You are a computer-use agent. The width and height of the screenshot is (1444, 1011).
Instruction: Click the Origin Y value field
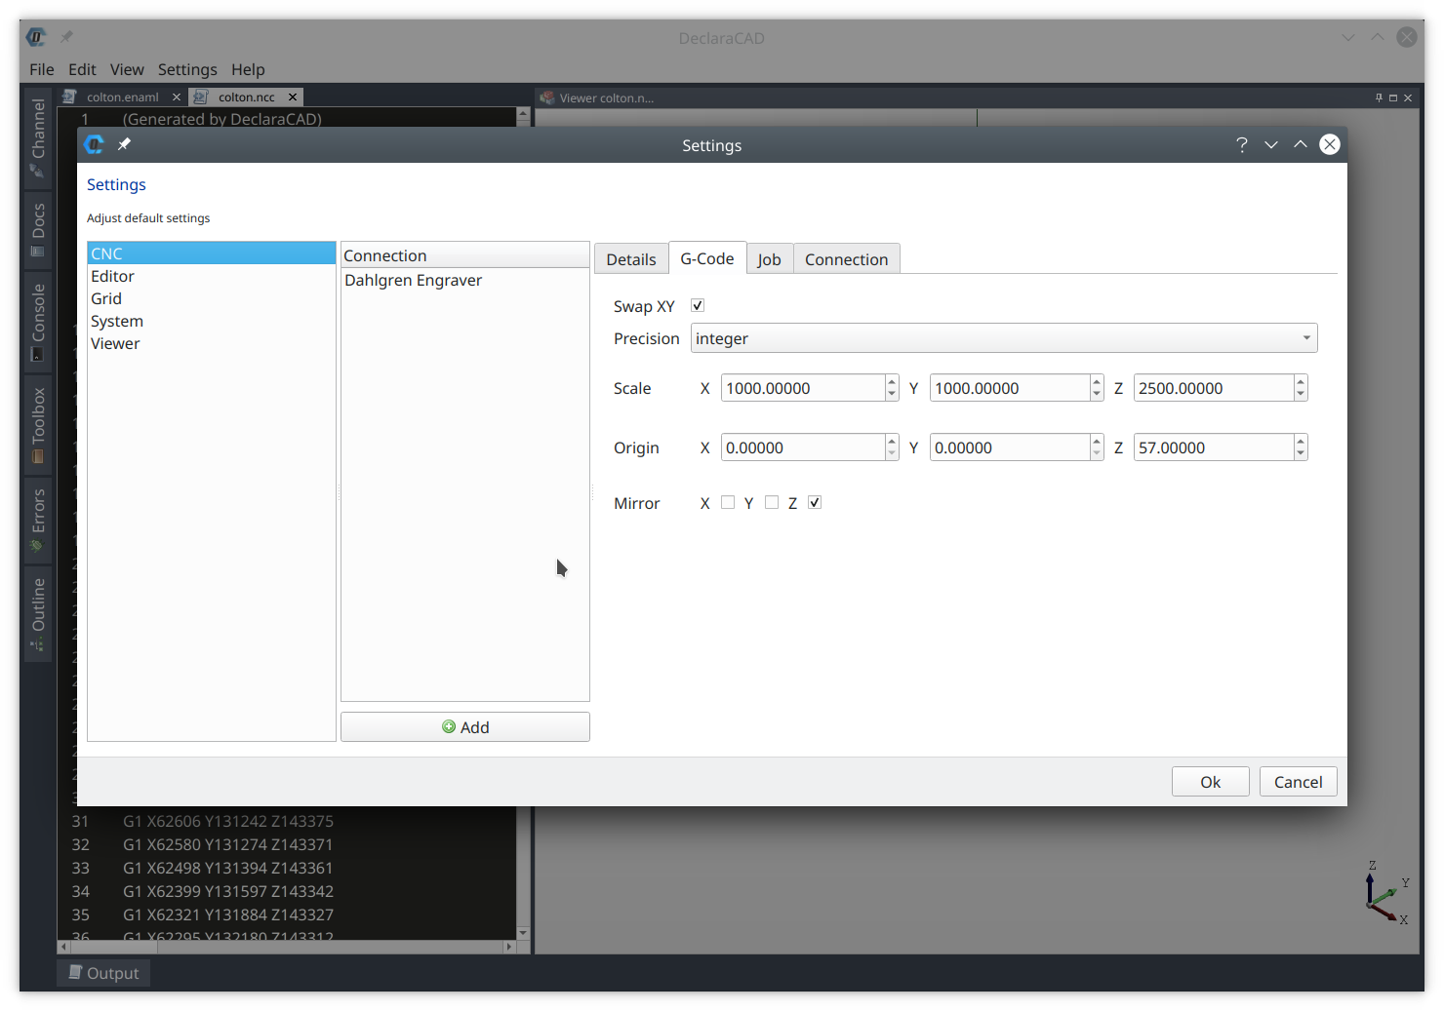coord(1010,447)
